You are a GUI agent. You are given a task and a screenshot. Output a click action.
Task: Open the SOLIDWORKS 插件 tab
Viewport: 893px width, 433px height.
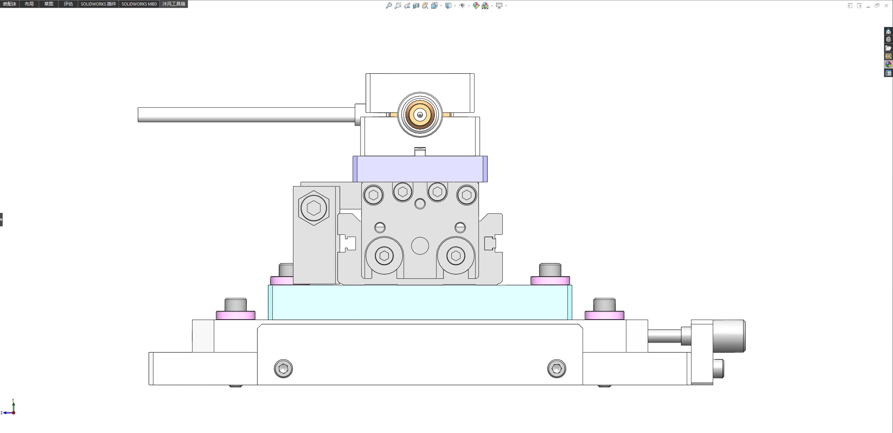point(98,4)
